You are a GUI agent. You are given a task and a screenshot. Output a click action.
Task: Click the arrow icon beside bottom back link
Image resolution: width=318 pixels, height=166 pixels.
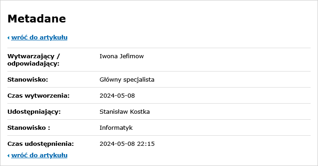point(8,155)
